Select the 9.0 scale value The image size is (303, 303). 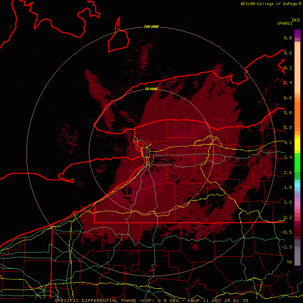288,53
